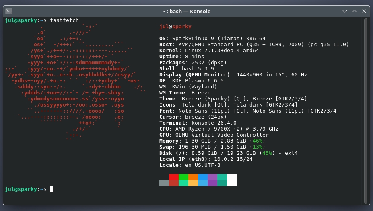Click the "Uptime: 8 mins" line
Image resolution: width=373 pixels, height=211 pixels.
(x=182, y=57)
